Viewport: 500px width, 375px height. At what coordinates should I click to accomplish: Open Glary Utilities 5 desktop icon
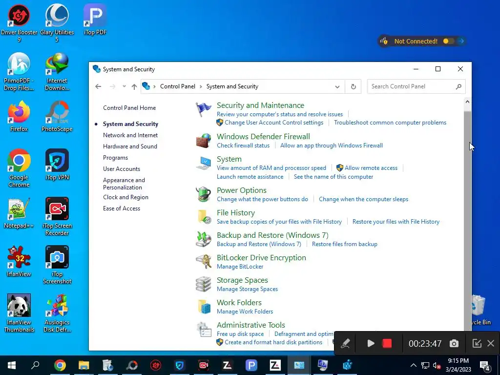tap(57, 23)
